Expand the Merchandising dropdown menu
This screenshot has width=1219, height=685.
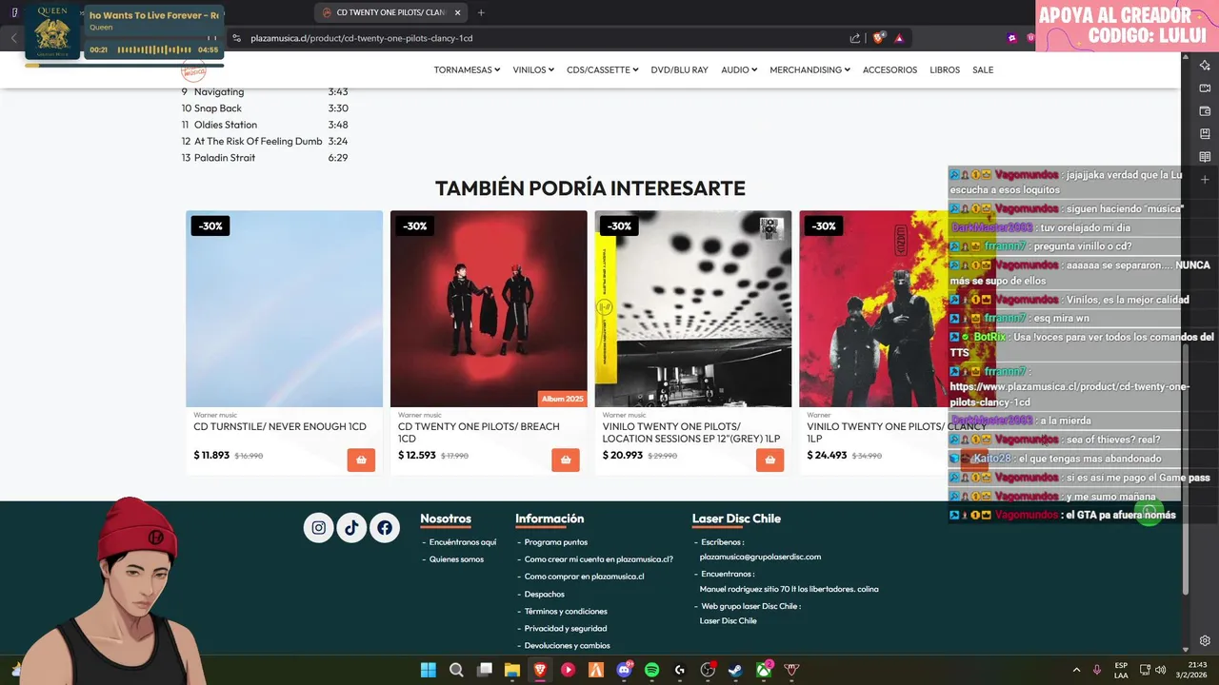(809, 69)
